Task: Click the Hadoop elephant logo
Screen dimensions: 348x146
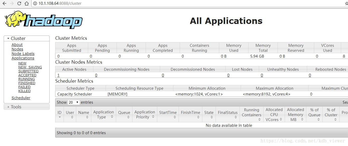Action: pos(43,20)
